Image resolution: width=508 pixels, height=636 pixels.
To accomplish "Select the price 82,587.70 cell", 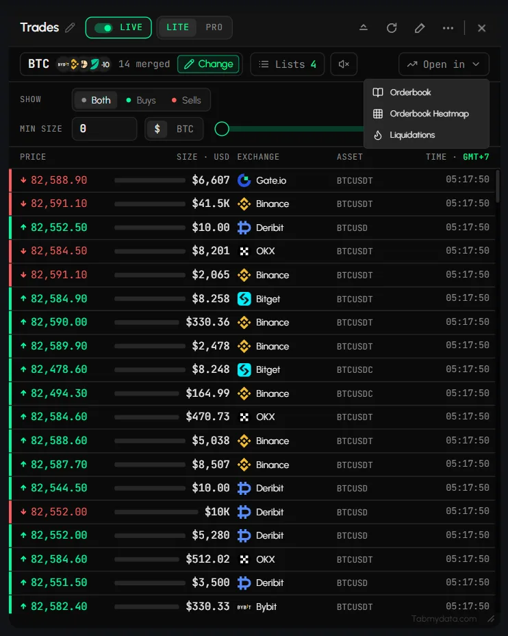I will tap(59, 465).
